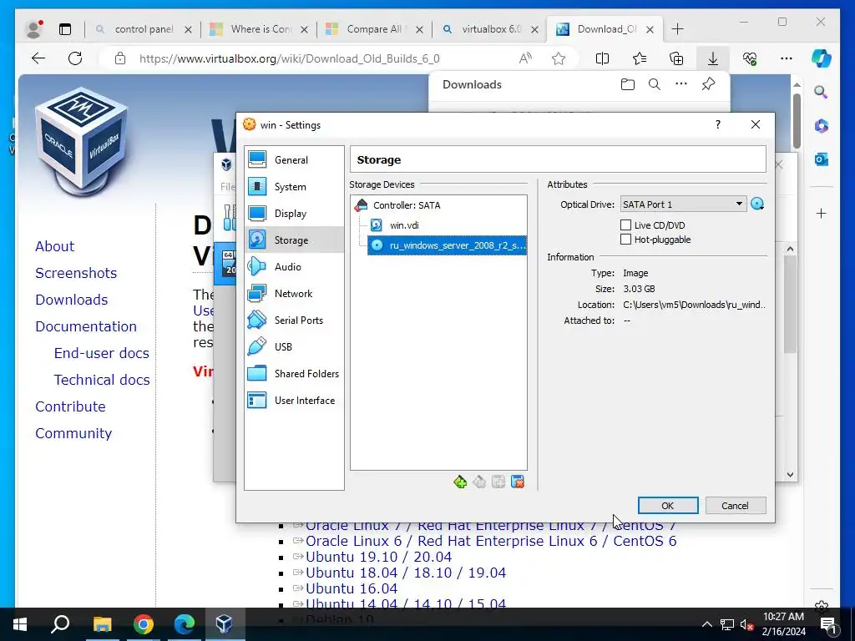
Task: Switch to the virtualbox 6.0 browser tab
Action: 491,29
